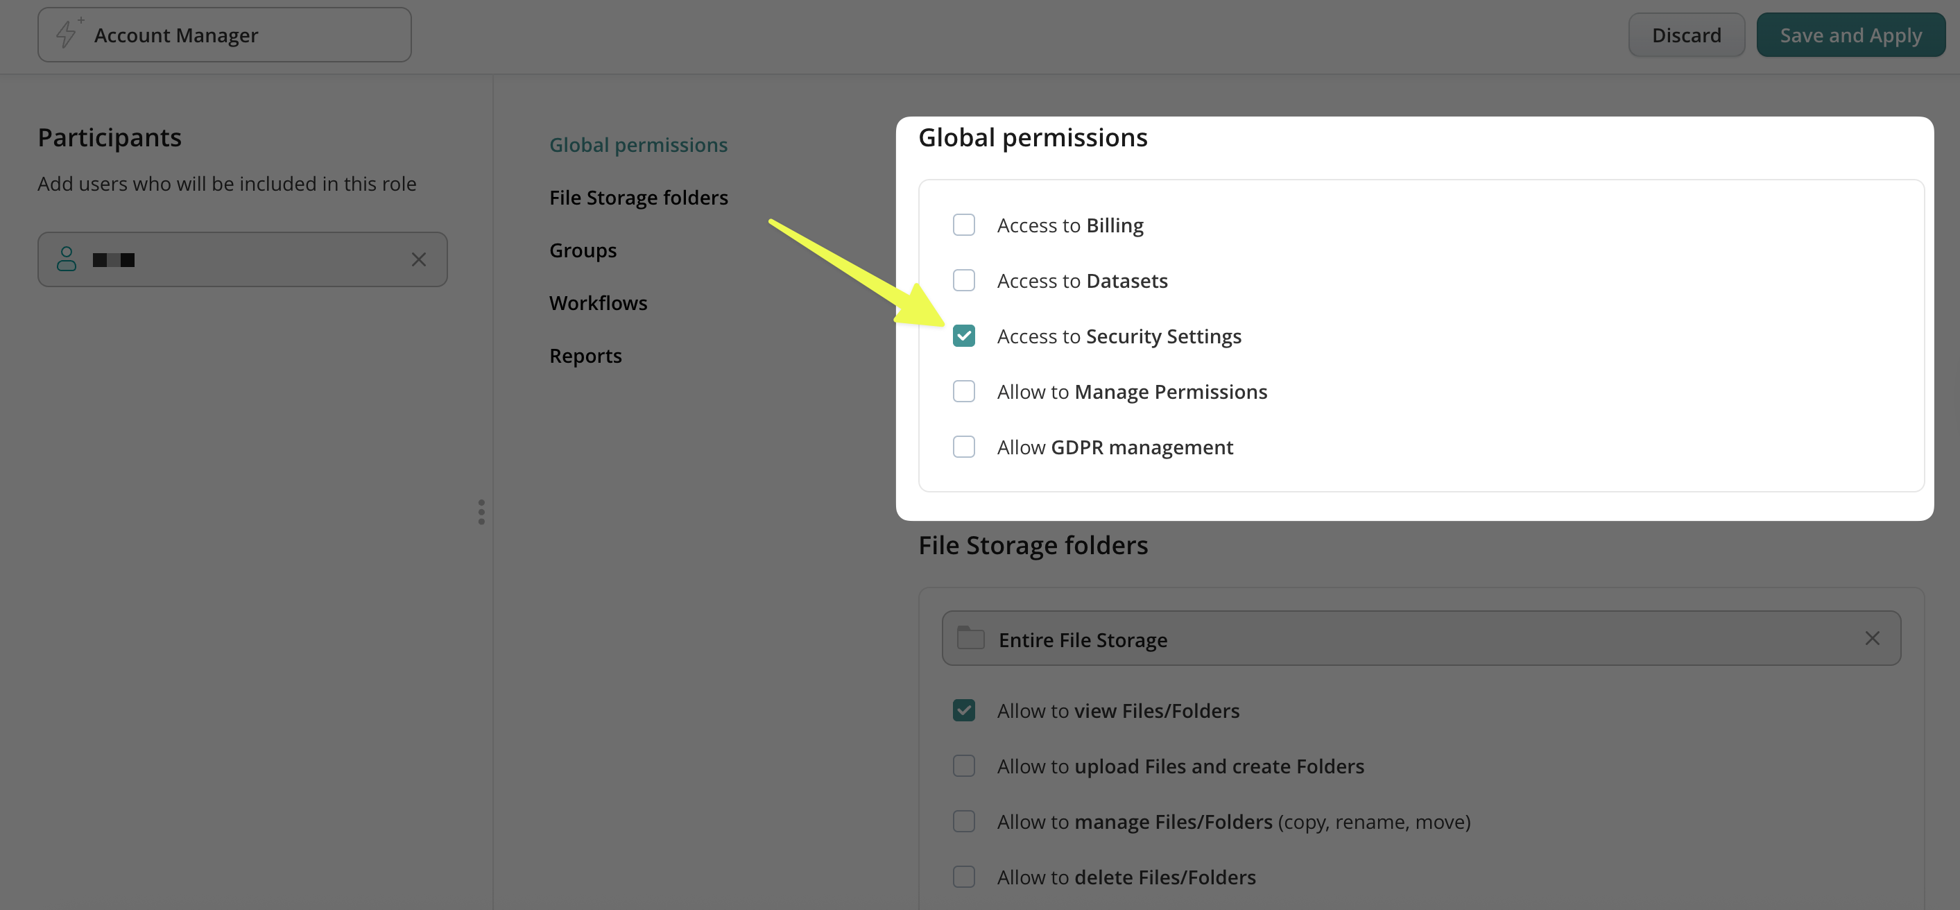Check Allow to Manage Permissions
The height and width of the screenshot is (910, 1960).
coord(963,391)
